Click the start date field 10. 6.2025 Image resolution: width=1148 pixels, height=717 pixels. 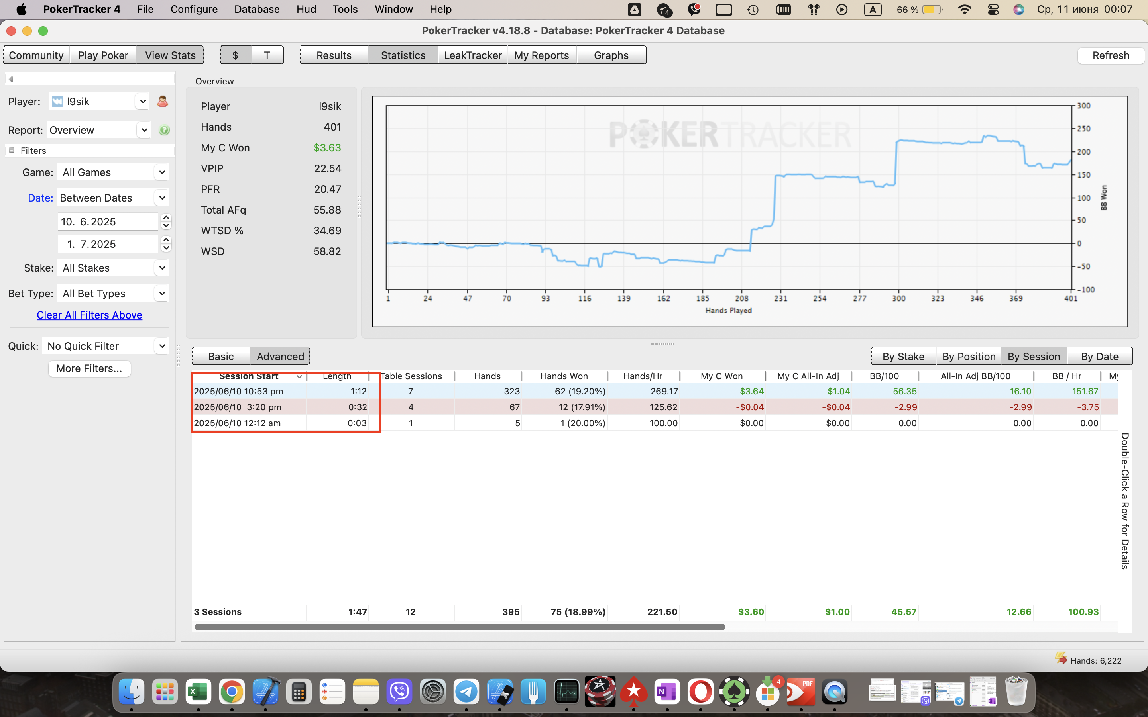[108, 221]
